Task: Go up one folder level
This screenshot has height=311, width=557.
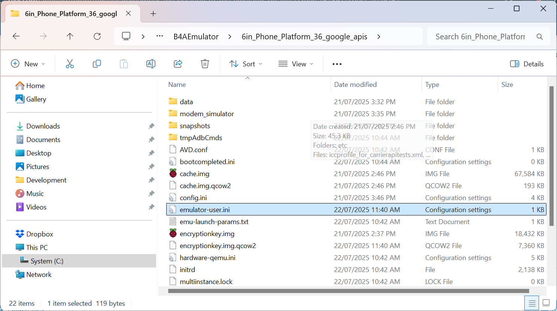Action: tap(70, 36)
